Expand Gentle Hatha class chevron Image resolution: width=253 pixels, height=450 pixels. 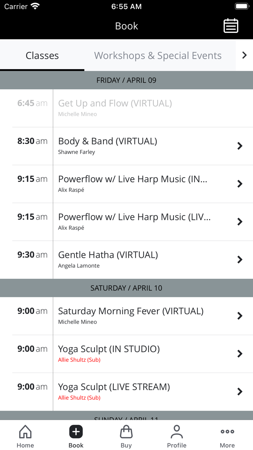pyautogui.click(x=240, y=260)
